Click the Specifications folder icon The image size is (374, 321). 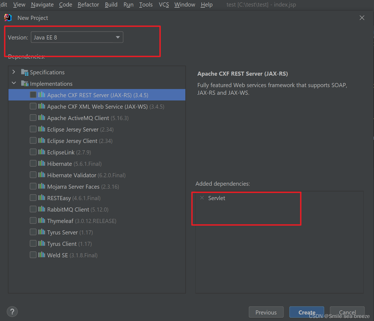tap(25, 72)
